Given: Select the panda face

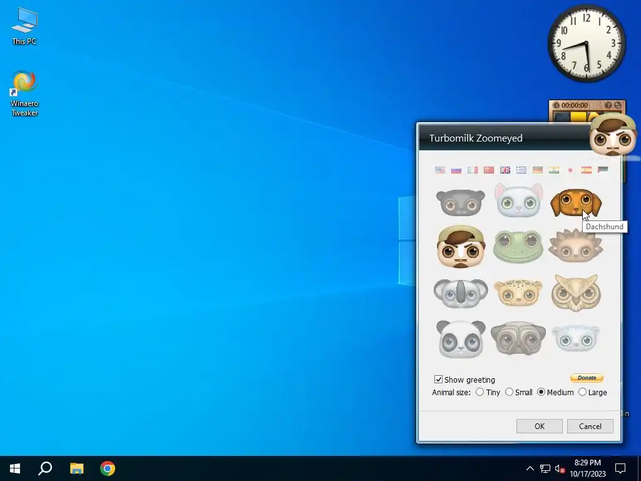Looking at the screenshot, I should (x=461, y=339).
